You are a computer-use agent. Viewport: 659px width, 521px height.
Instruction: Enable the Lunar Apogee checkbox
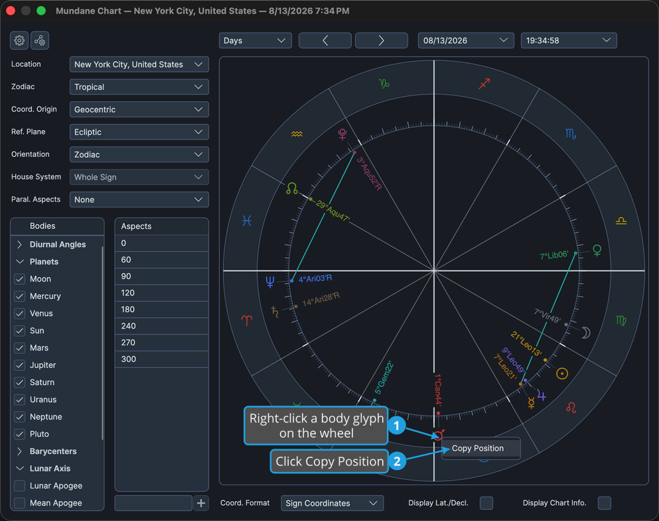coord(19,486)
